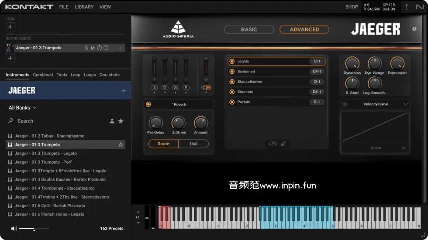Click the reverb size knob showing 2.0k ms
Screen dimensions: 428x240
pyautogui.click(x=179, y=123)
